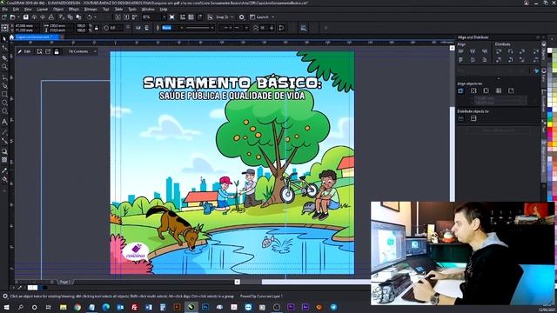Open the Help menu
This screenshot has width=557, height=313.
point(164,10)
